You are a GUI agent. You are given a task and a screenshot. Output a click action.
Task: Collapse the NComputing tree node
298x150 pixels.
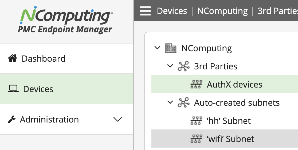157,48
